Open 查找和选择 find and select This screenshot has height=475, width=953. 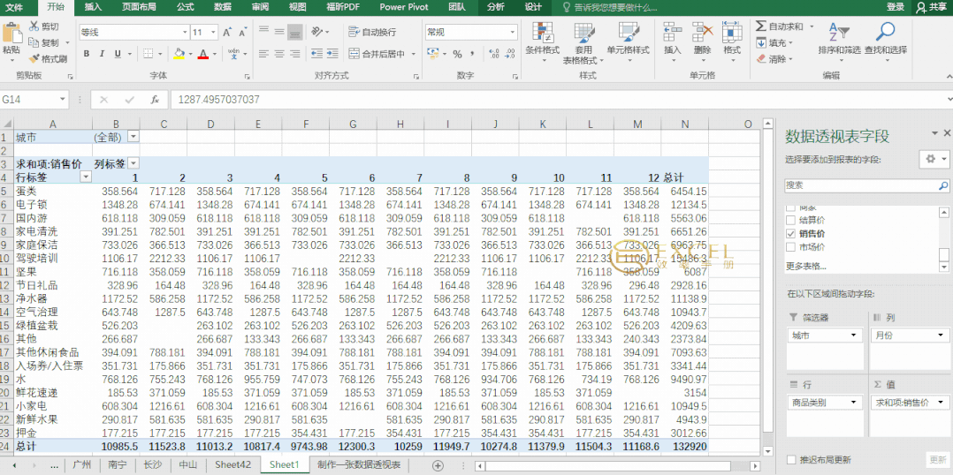pyautogui.click(x=886, y=40)
